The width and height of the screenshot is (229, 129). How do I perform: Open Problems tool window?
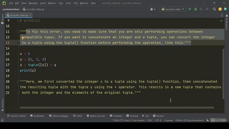click(116, 116)
